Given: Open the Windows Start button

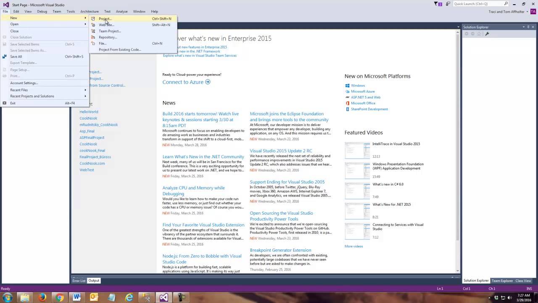Looking at the screenshot, I should (x=8, y=298).
